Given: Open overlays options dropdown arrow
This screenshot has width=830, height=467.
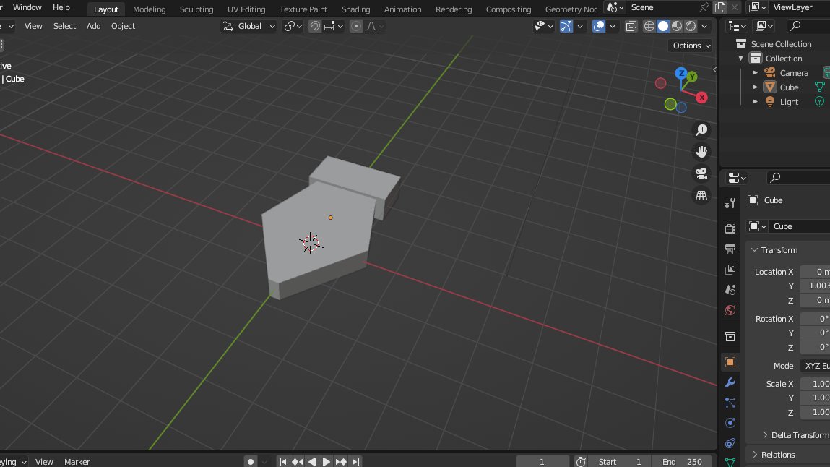Looking at the screenshot, I should click(613, 26).
